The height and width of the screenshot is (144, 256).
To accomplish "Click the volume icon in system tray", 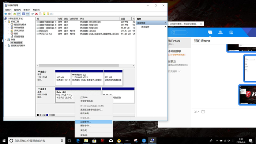I will [x=229, y=141].
